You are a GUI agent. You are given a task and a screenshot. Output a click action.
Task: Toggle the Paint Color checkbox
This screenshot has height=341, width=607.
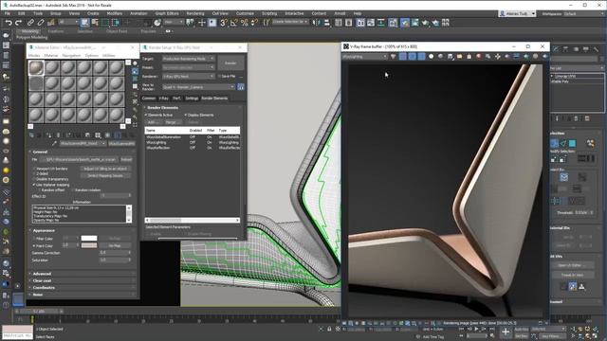34,245
